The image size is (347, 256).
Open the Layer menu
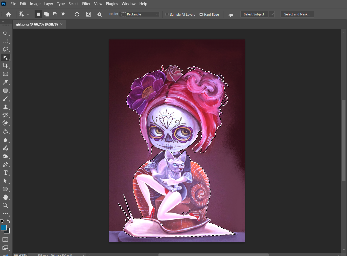[x=49, y=4]
